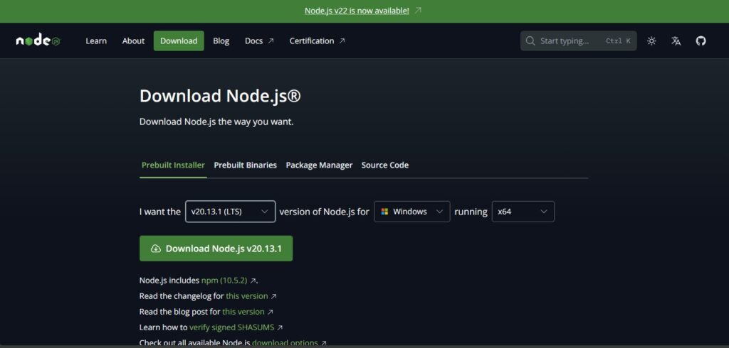Screen dimensions: 729x348
Task: Open blog post 'this version' link
Action: pos(243,312)
